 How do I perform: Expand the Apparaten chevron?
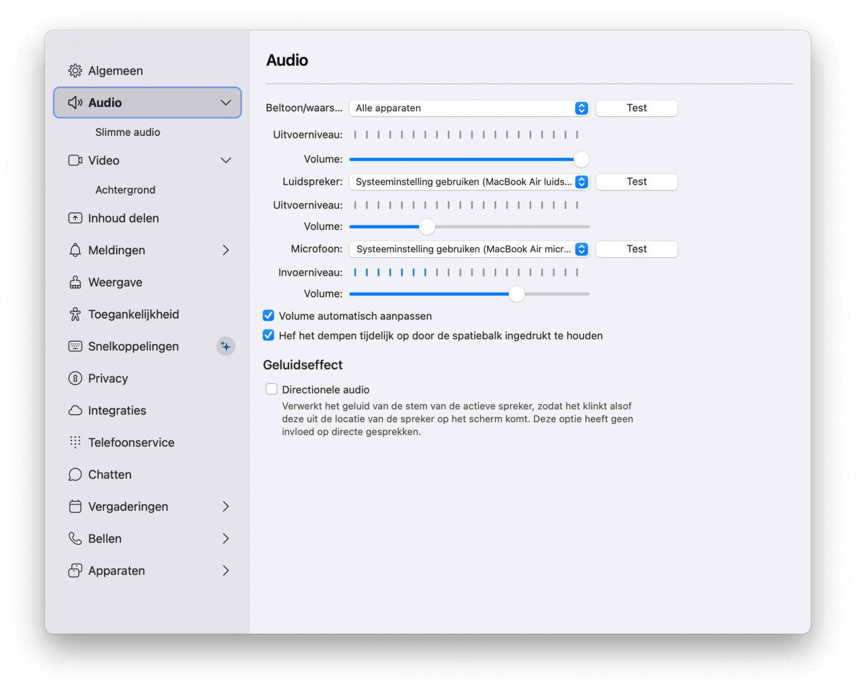tap(226, 570)
